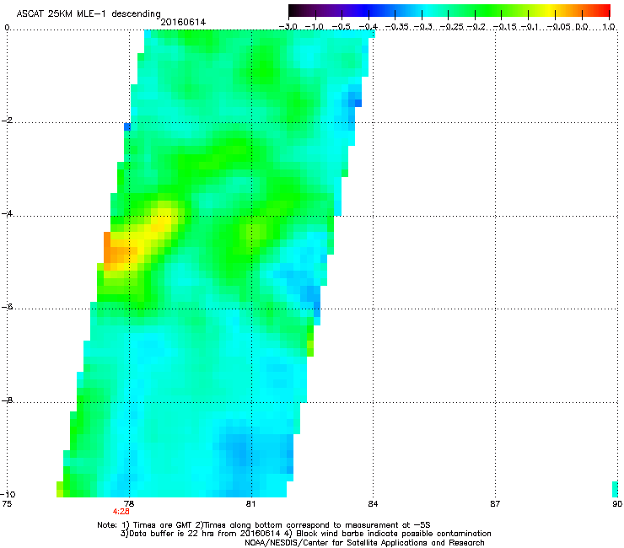
Task: Click the longitude axis label 84
Action: pos(373,504)
